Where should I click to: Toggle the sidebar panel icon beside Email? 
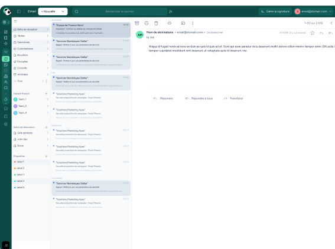pyautogui.click(x=19, y=12)
